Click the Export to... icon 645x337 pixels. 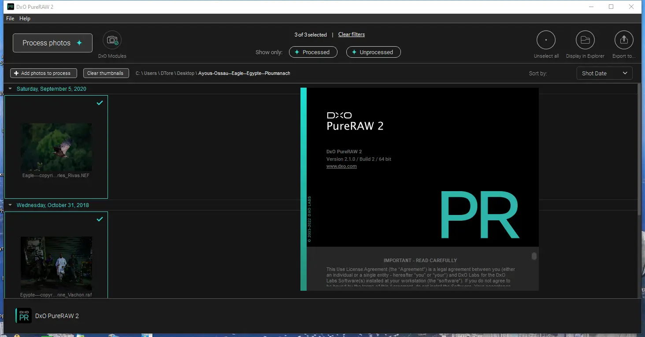click(624, 40)
